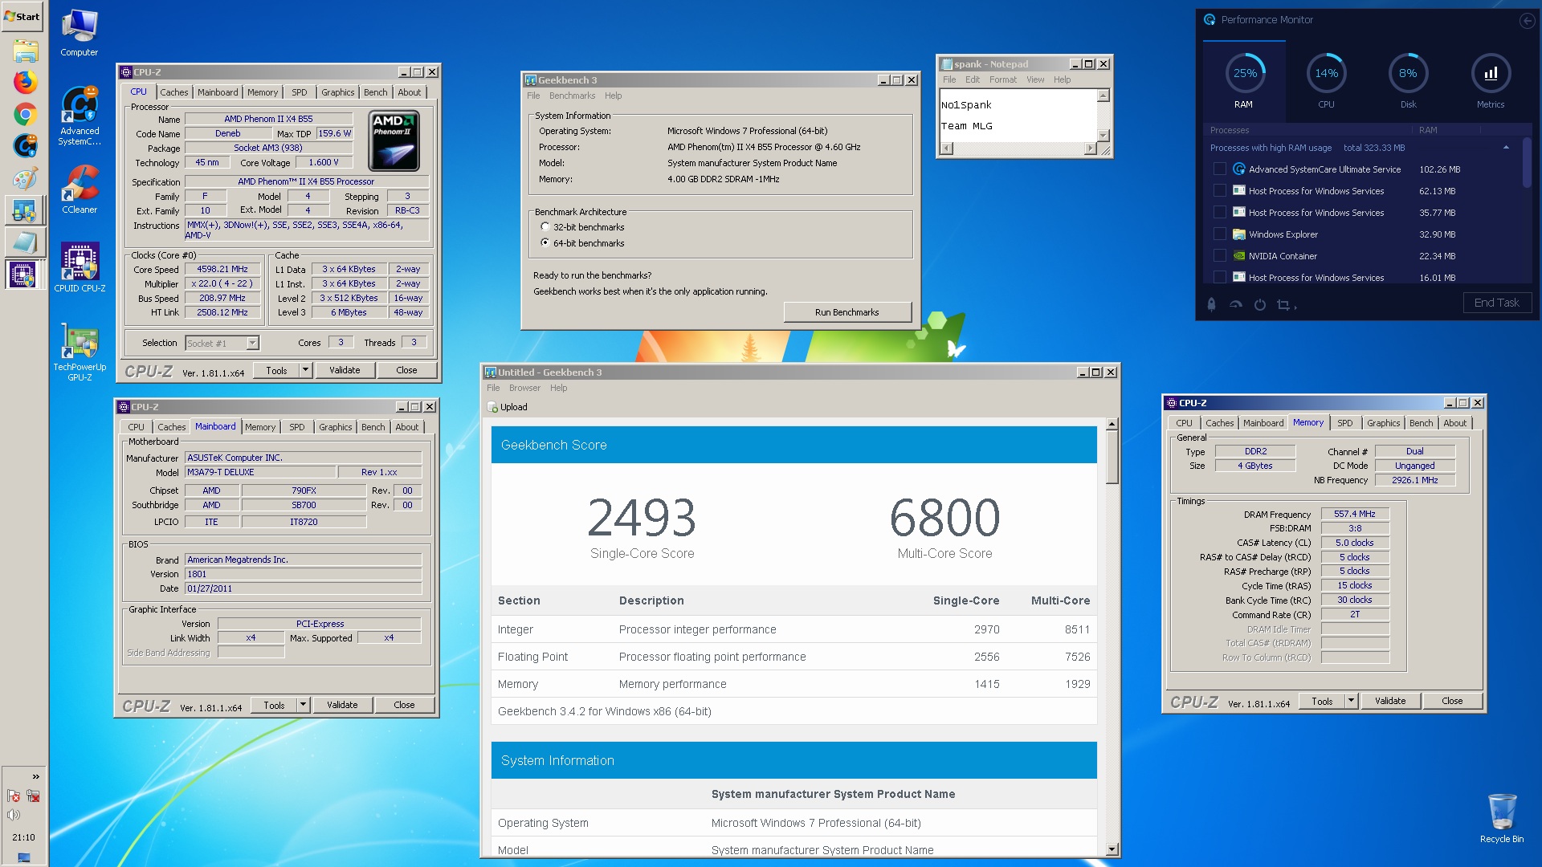Collapse Processes with high RAM usage
This screenshot has height=867, width=1542.
(1506, 148)
